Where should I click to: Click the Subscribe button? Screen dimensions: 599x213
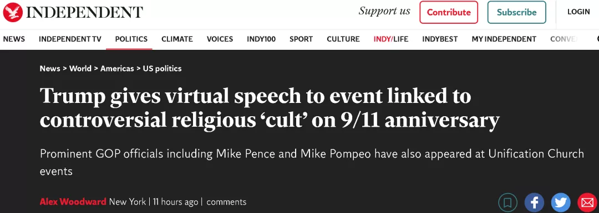tap(516, 12)
